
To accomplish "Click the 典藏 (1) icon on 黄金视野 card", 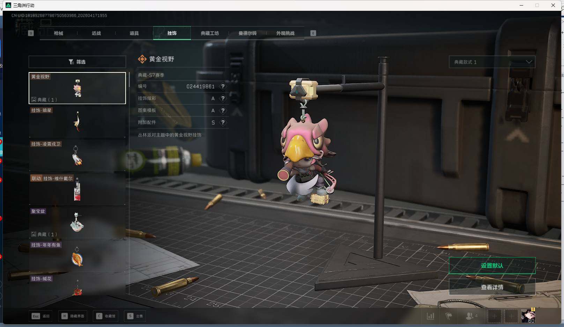I will tap(34, 100).
